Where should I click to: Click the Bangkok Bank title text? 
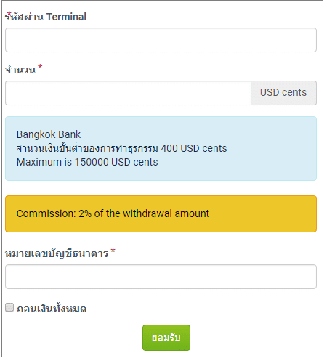(x=49, y=134)
